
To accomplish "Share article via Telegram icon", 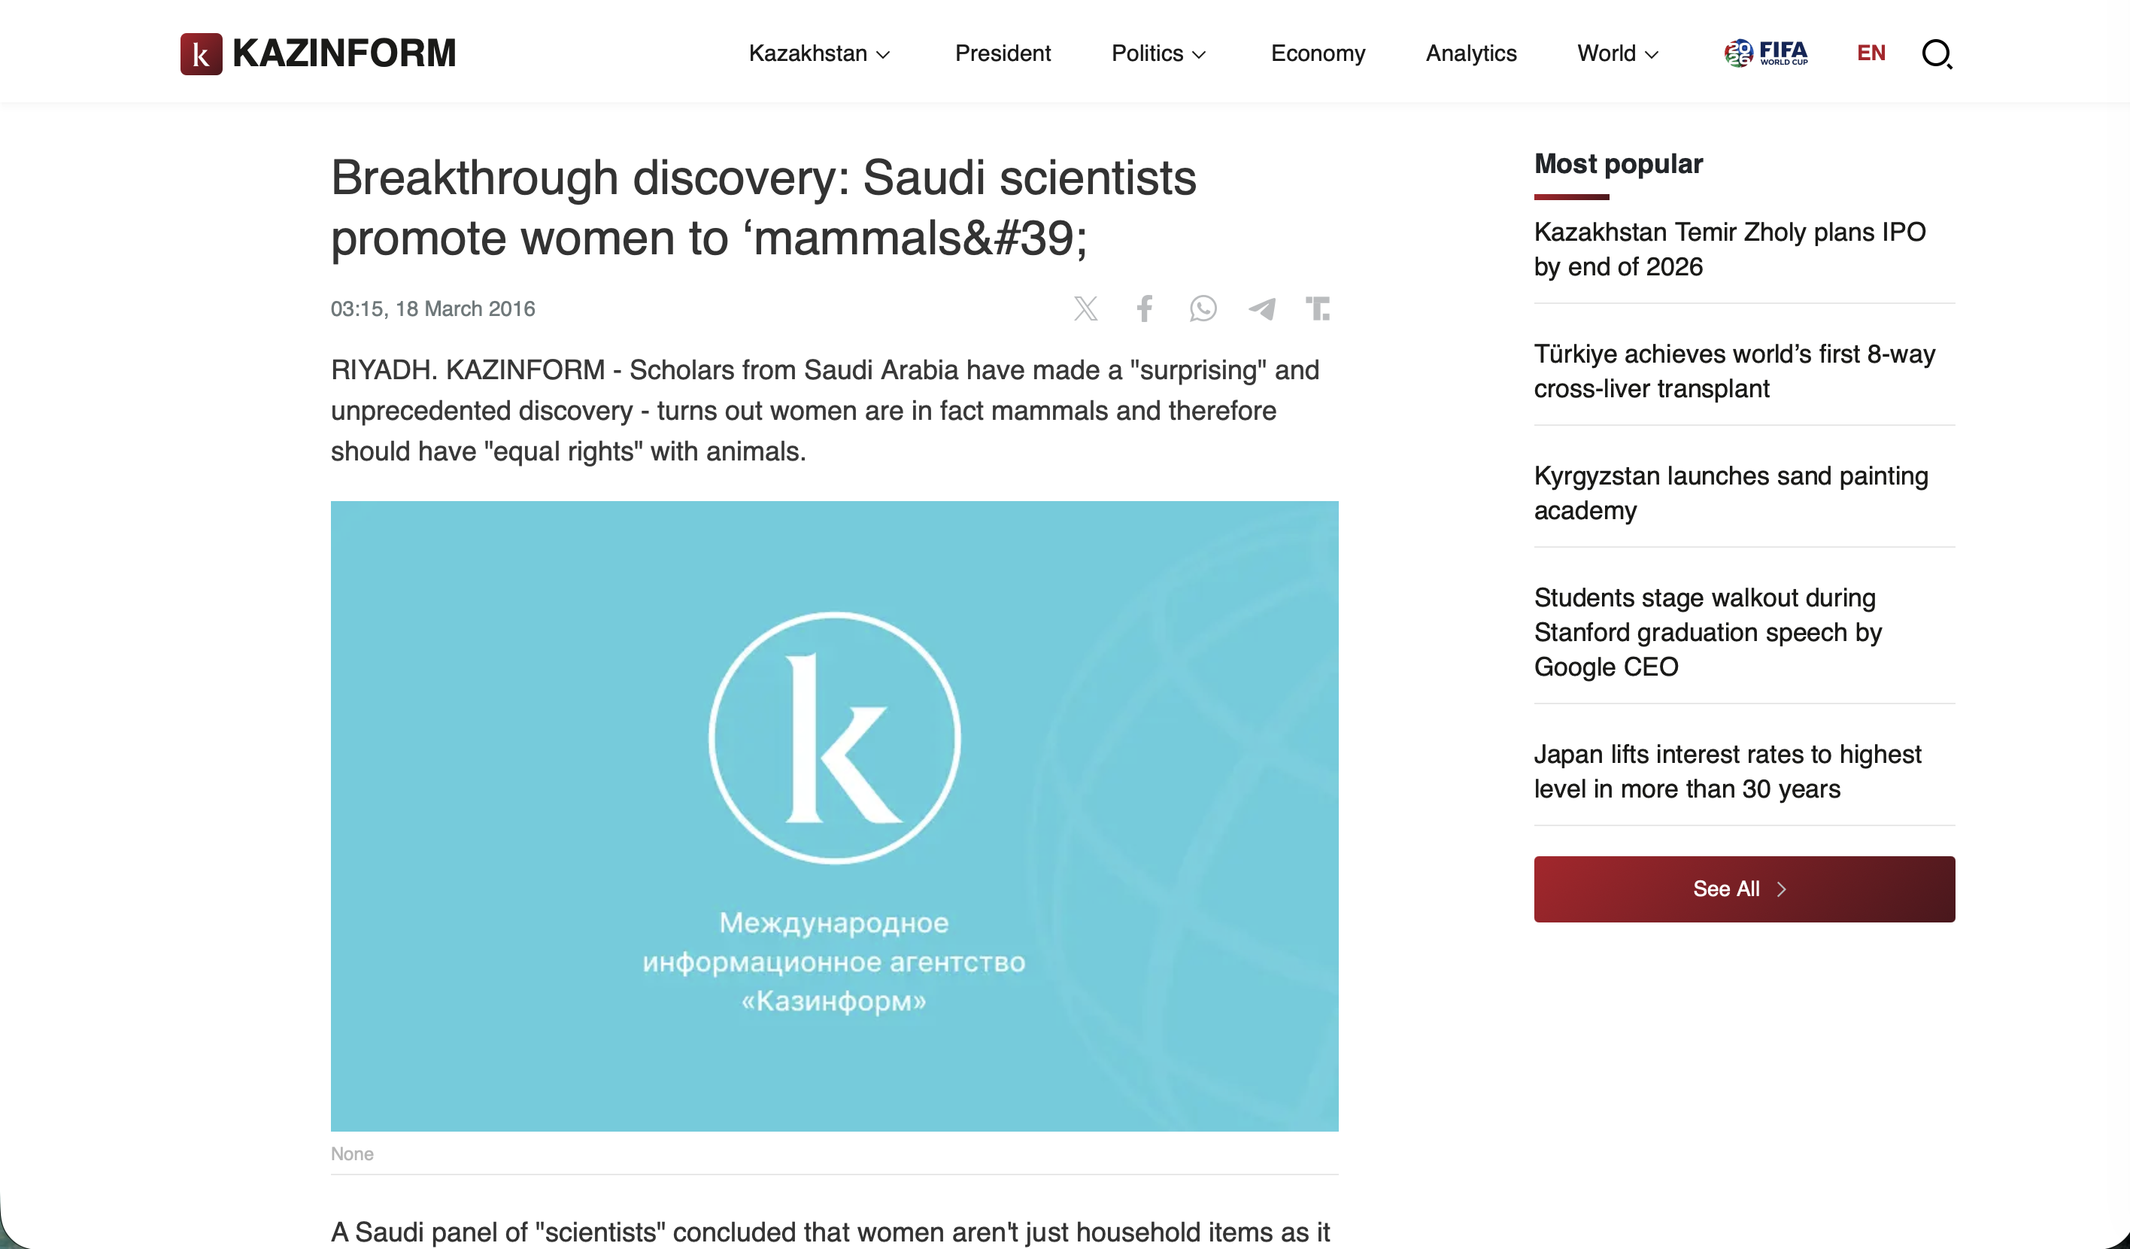I will click(1262, 308).
